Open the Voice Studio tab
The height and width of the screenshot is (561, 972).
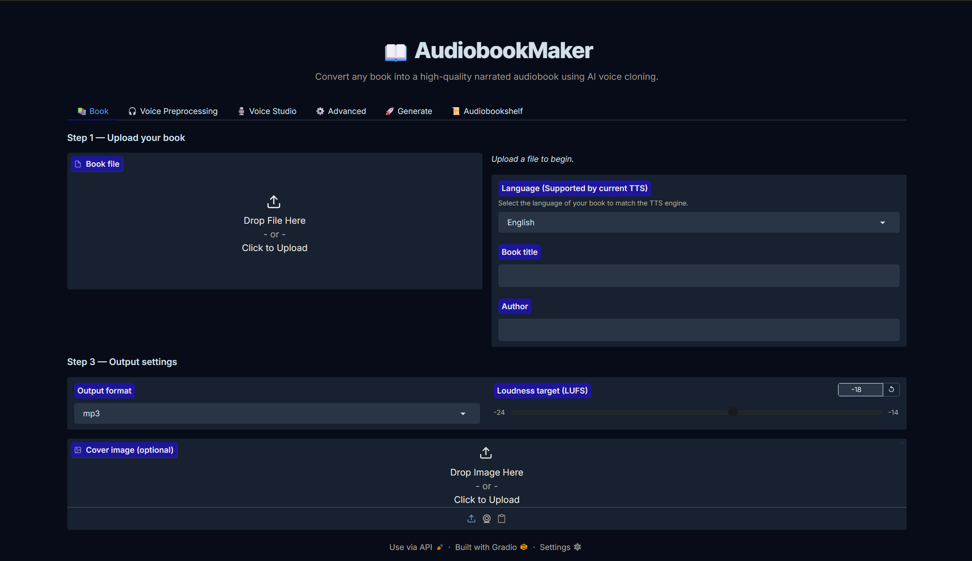click(267, 111)
